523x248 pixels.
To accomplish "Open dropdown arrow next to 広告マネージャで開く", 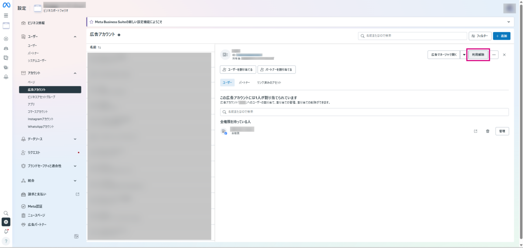I will click(464, 55).
